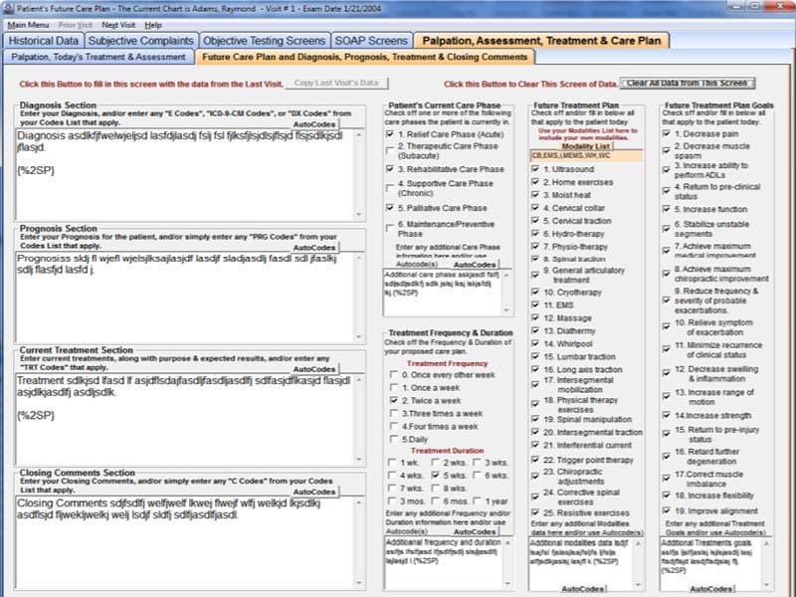Image resolution: width=796 pixels, height=597 pixels.
Task: Click AutoCodes button in Diagnosis Section
Action: point(314,124)
